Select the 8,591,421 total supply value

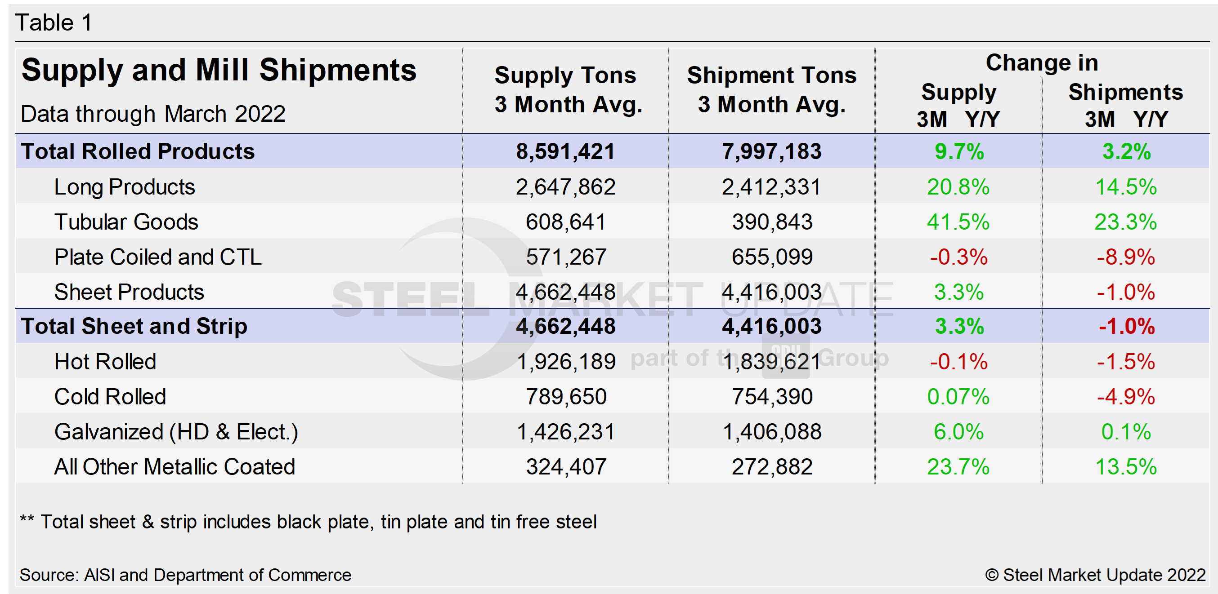[565, 151]
